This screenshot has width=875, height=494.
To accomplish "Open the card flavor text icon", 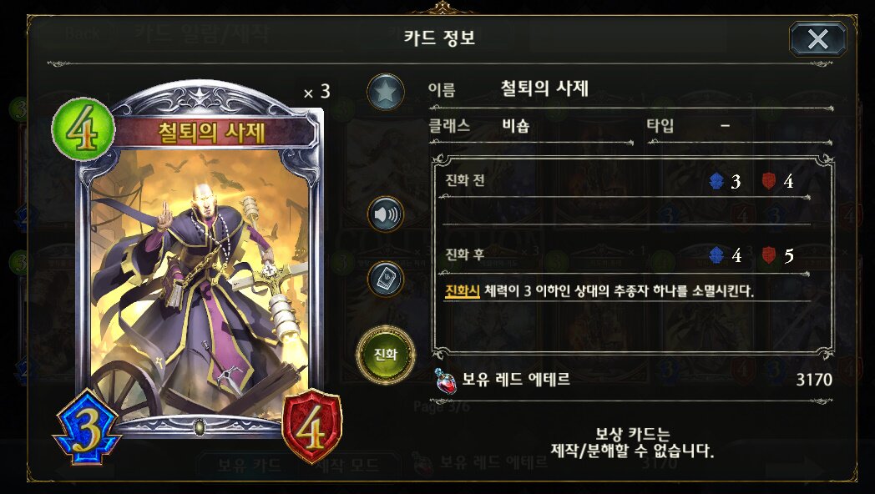I will (386, 278).
